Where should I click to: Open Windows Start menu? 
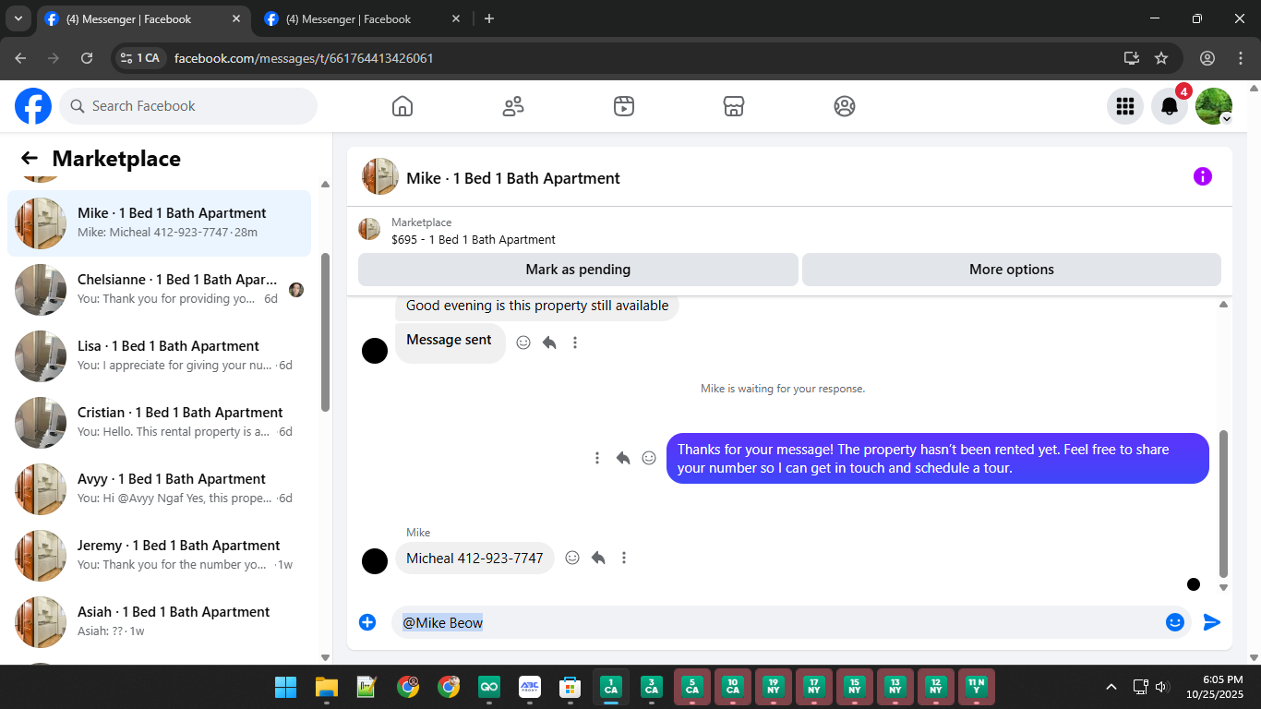(x=286, y=687)
